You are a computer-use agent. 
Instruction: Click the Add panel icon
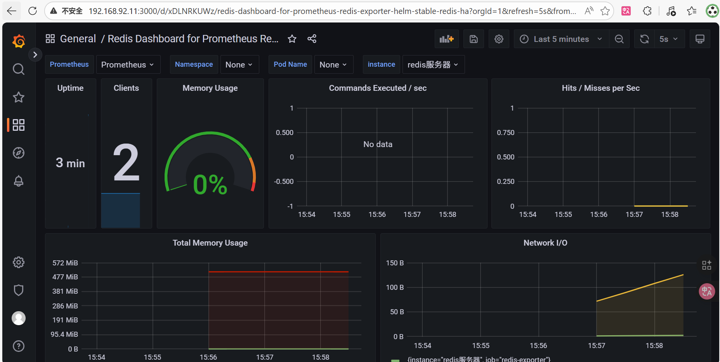pos(446,39)
